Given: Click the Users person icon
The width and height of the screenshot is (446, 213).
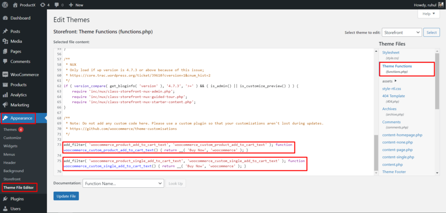Looking at the screenshot, I should [5, 209].
